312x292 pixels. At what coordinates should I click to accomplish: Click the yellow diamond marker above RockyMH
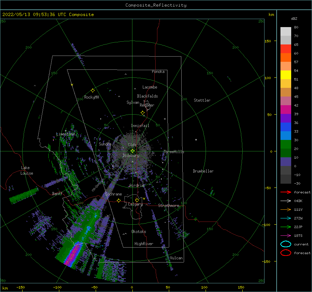[93, 91]
